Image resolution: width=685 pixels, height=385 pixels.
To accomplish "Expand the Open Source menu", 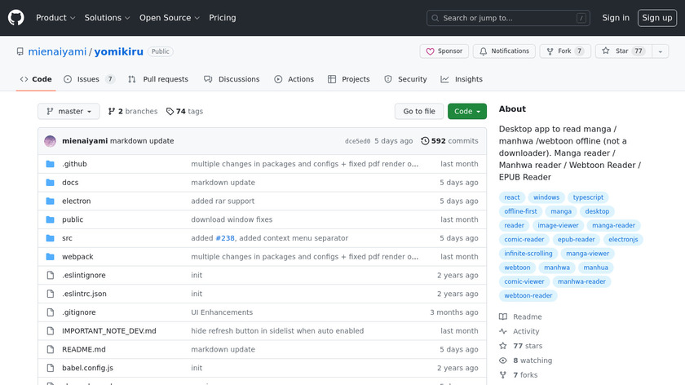I will pyautogui.click(x=170, y=18).
